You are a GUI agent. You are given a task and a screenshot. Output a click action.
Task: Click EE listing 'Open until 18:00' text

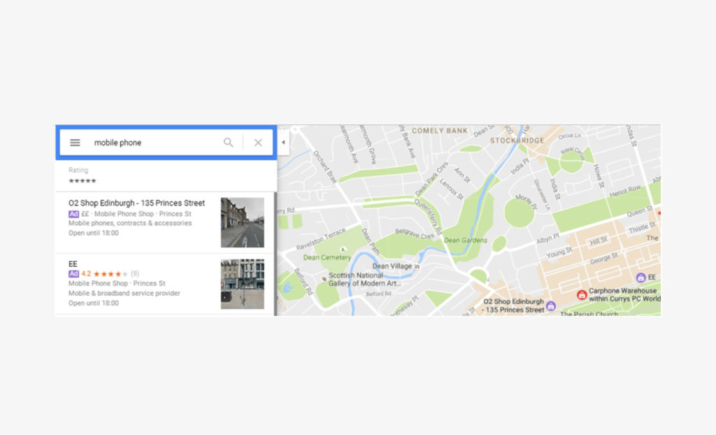94,303
